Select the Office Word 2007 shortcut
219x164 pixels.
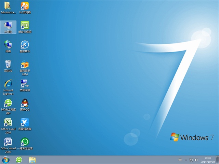point(8,146)
